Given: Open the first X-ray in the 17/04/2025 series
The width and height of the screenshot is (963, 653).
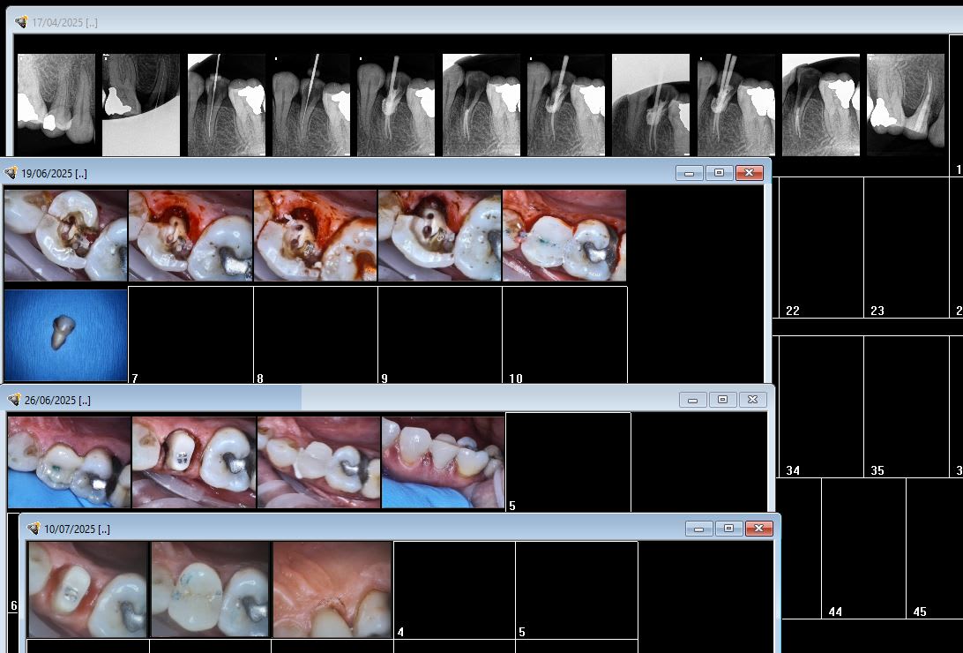Looking at the screenshot, I should pos(56,104).
